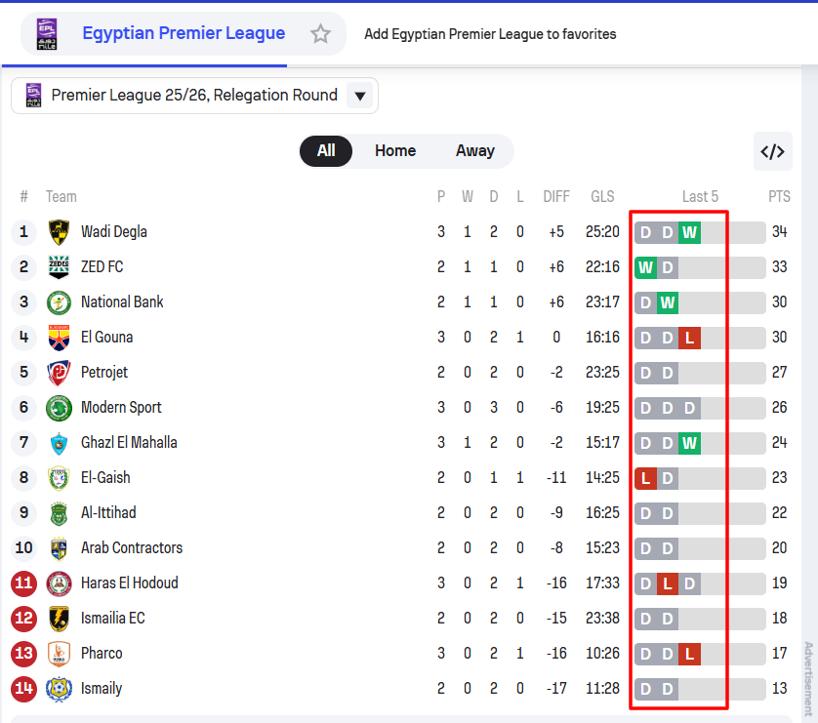Open the Relegation Round season dropdown

pos(194,96)
